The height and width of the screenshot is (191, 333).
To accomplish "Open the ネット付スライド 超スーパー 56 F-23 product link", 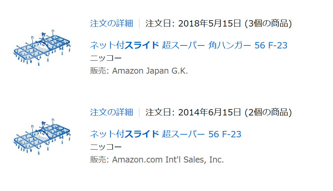I will coord(166,134).
